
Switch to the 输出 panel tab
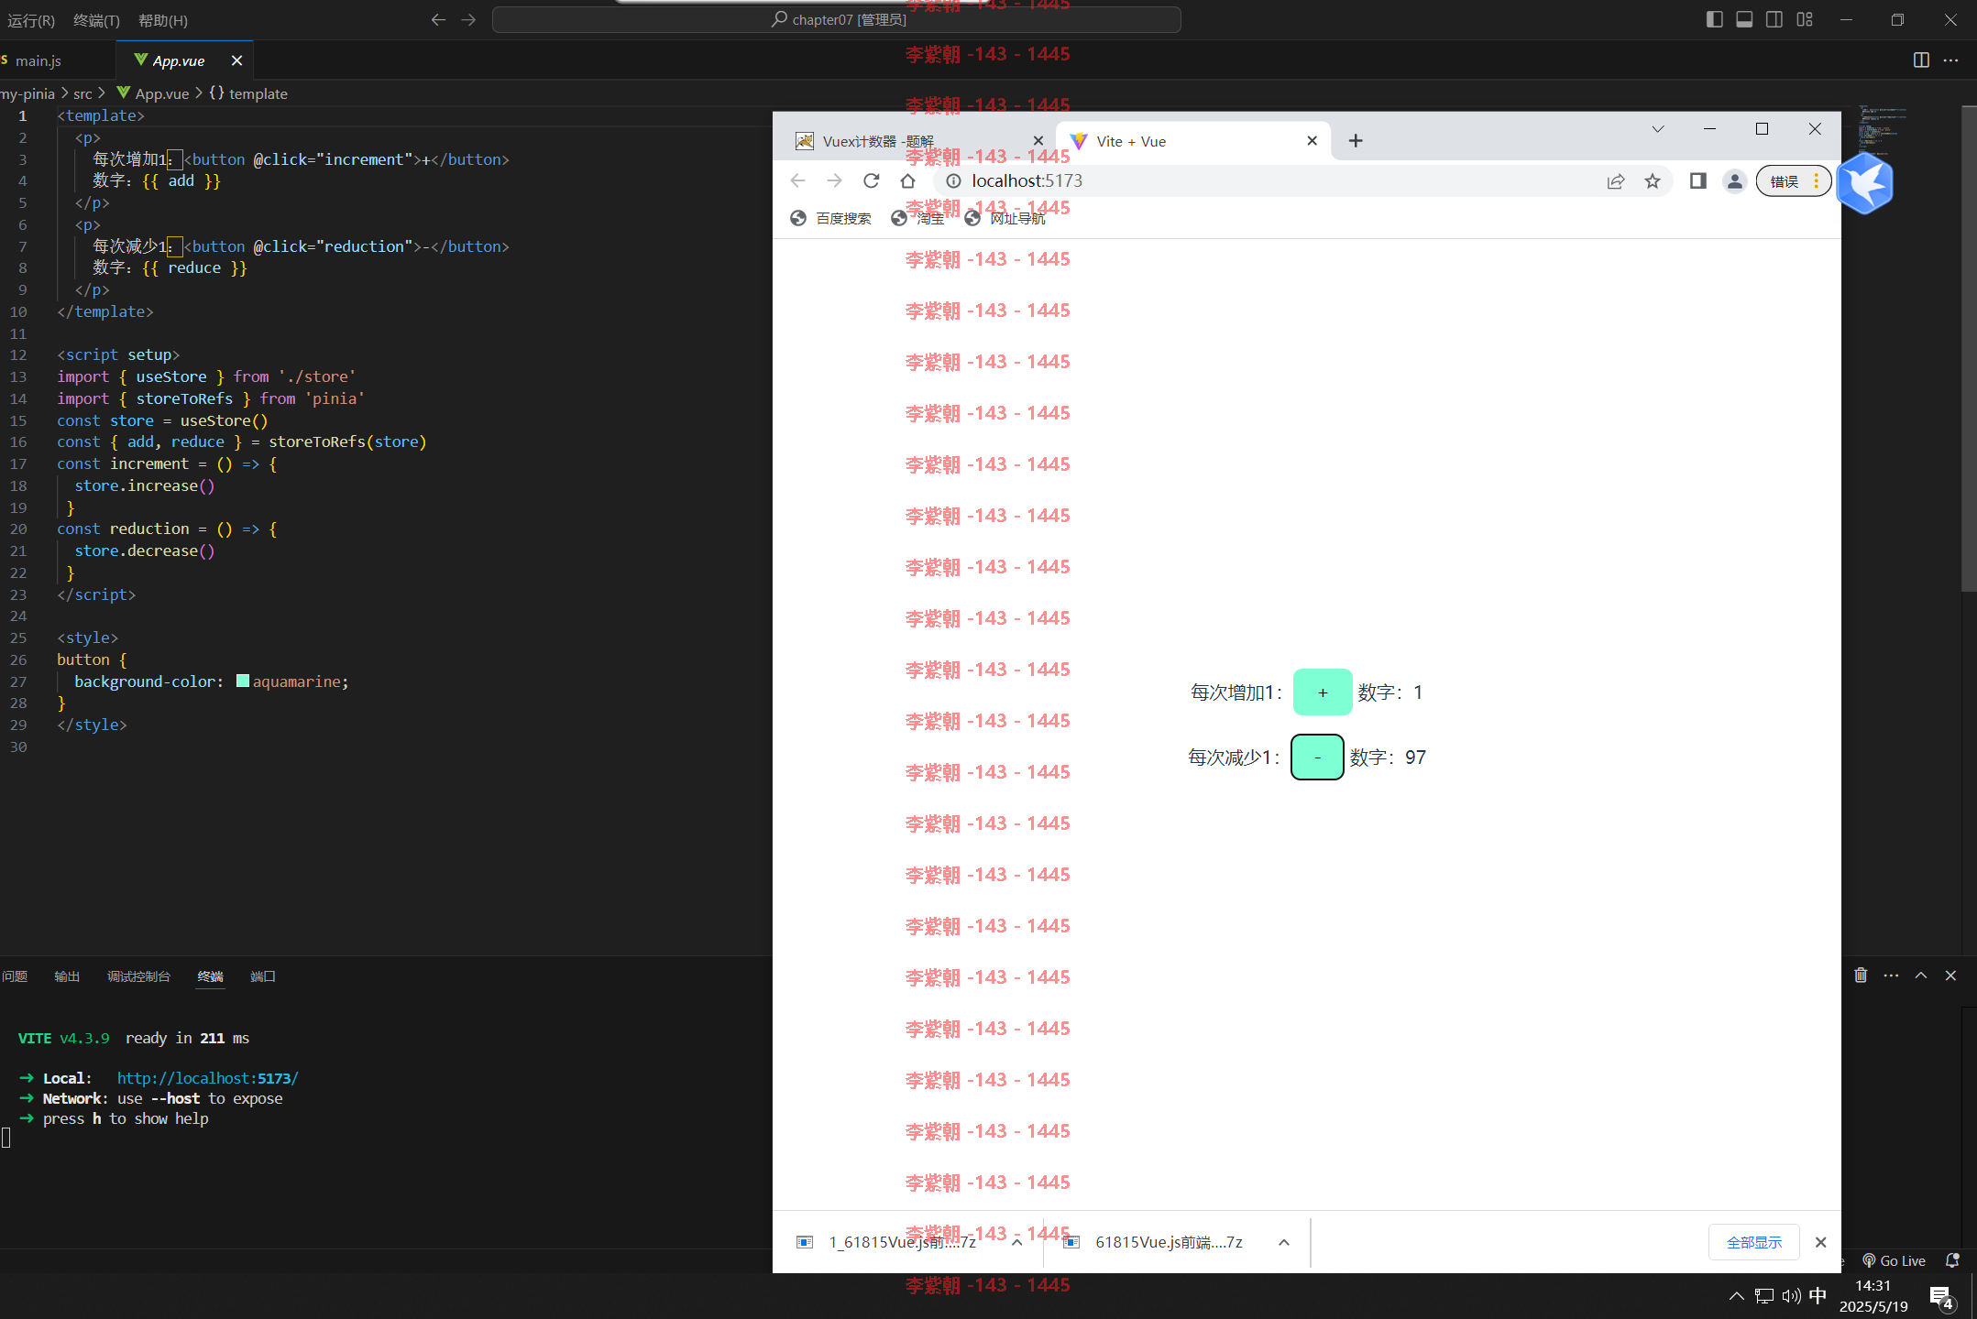(x=67, y=976)
